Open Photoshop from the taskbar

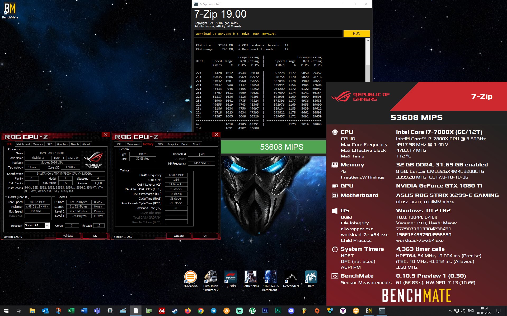pos(265,311)
